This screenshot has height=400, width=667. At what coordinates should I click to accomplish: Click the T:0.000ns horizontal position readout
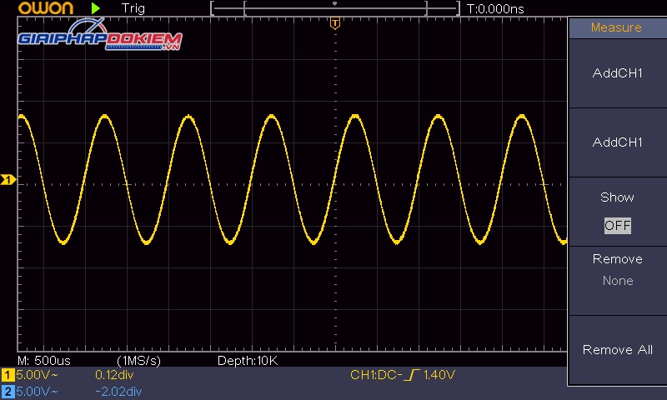pos(495,9)
